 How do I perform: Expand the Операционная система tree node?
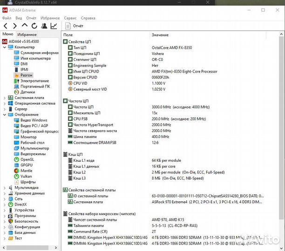coord(5,103)
